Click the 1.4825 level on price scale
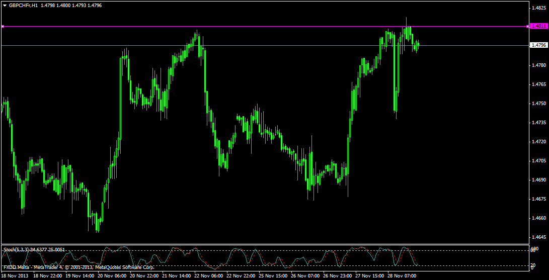 pos(539,8)
